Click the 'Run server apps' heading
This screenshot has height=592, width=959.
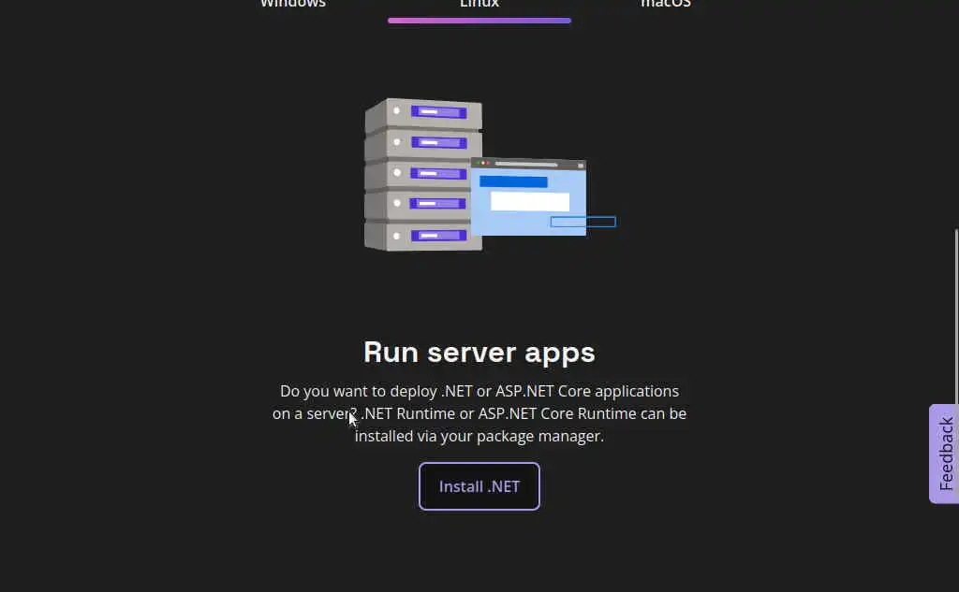point(479,353)
